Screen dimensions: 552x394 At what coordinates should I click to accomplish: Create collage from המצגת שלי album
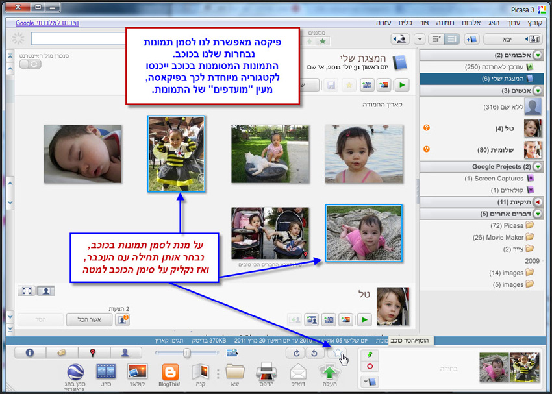tap(384, 85)
